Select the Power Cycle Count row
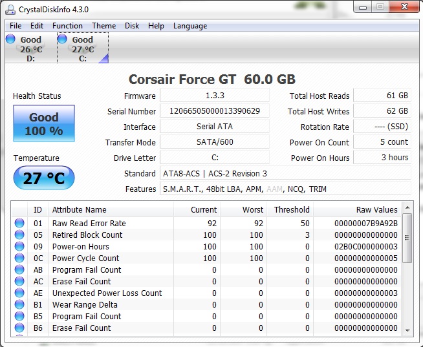Image resolution: width=423 pixels, height=347 pixels. pos(206,258)
